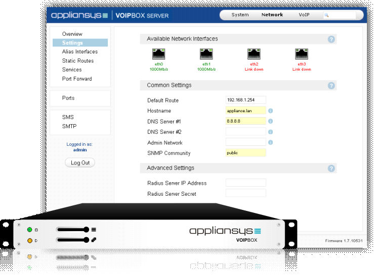Open Services page in sidebar
374x278 pixels.
tap(72, 70)
